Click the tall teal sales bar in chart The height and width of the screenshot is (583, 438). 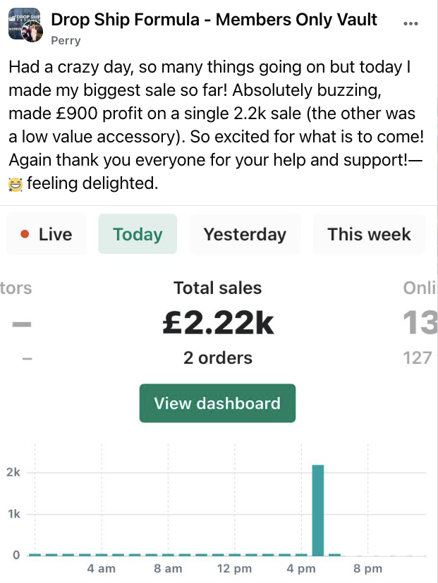coord(318,510)
